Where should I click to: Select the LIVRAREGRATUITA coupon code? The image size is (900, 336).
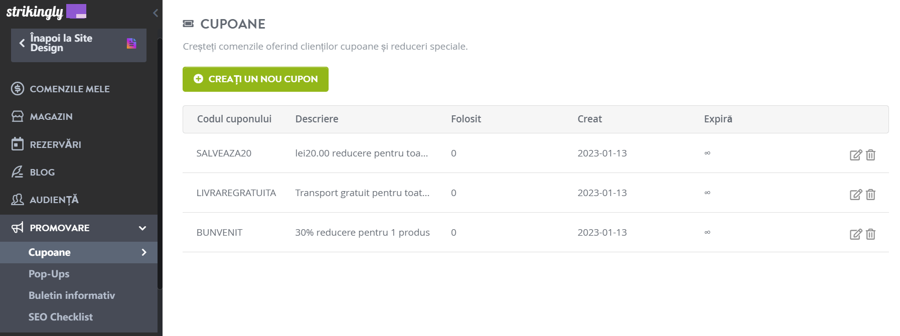tap(236, 193)
